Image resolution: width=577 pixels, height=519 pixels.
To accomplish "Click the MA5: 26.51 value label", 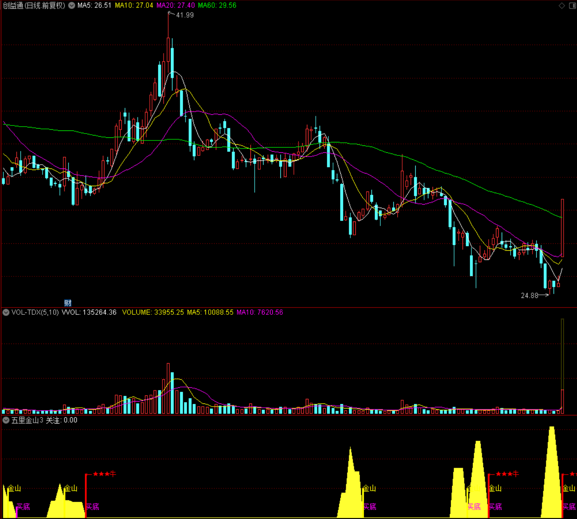I will point(94,5).
